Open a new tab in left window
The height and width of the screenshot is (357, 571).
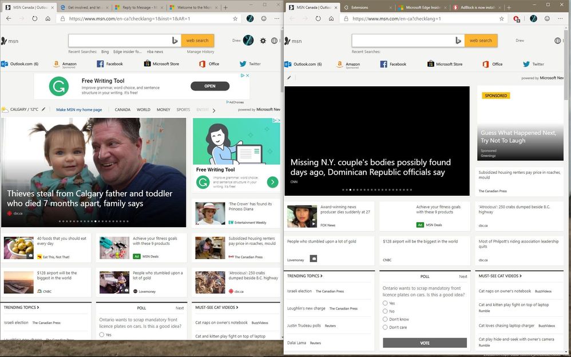(x=226, y=7)
